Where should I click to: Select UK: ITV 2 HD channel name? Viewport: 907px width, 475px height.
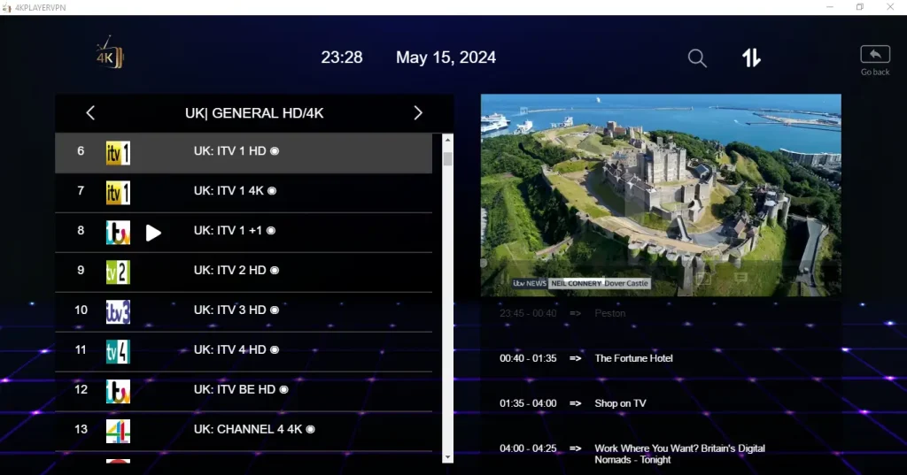(229, 271)
